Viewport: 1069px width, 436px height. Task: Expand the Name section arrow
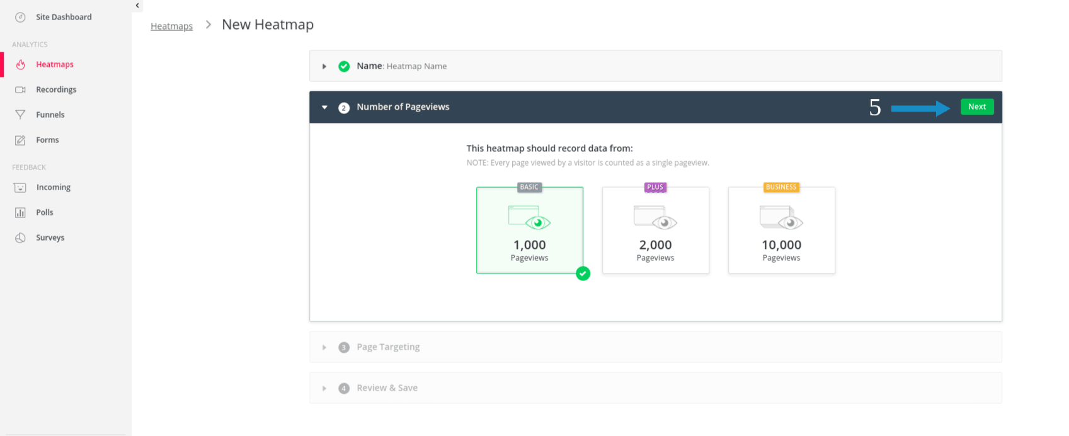[x=324, y=66]
